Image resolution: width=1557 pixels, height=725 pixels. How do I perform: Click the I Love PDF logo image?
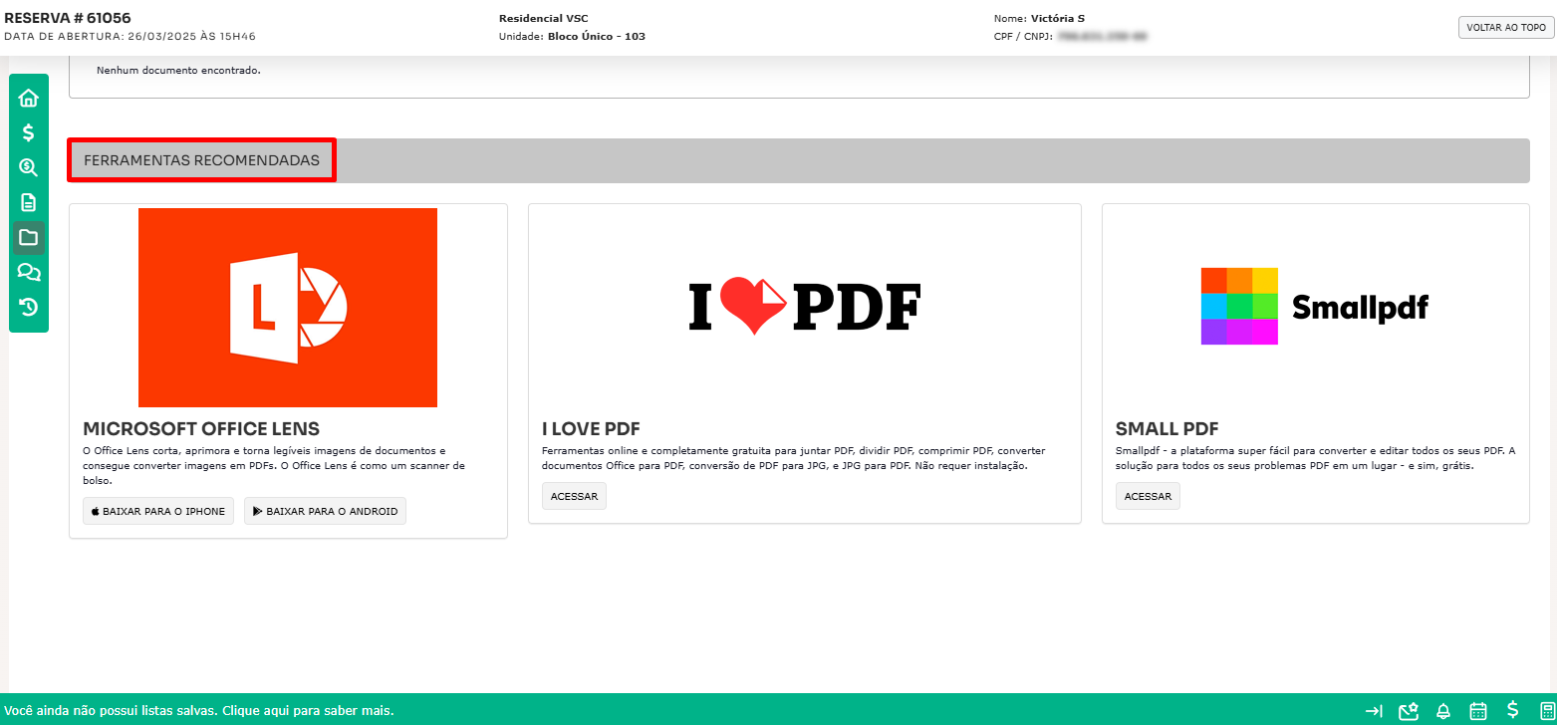805,308
